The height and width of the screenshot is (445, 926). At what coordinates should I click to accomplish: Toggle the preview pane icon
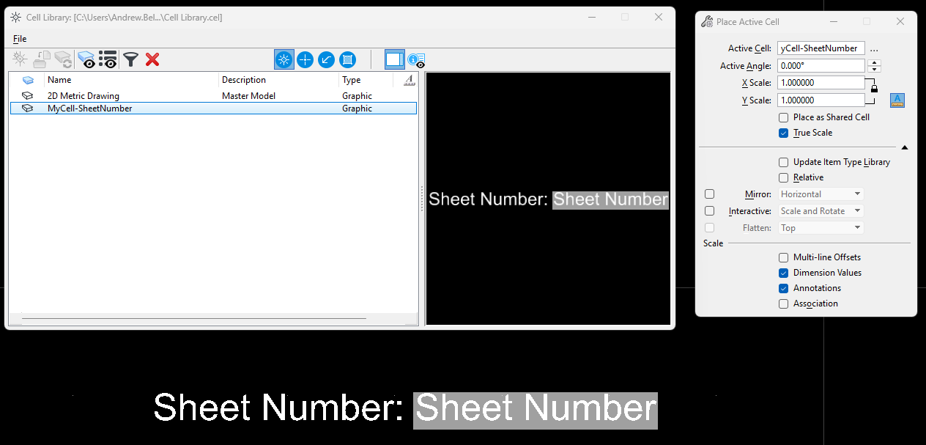[395, 59]
